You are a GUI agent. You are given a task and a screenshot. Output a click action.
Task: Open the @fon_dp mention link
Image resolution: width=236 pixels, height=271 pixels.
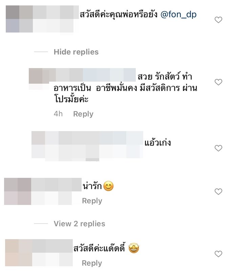click(x=178, y=15)
